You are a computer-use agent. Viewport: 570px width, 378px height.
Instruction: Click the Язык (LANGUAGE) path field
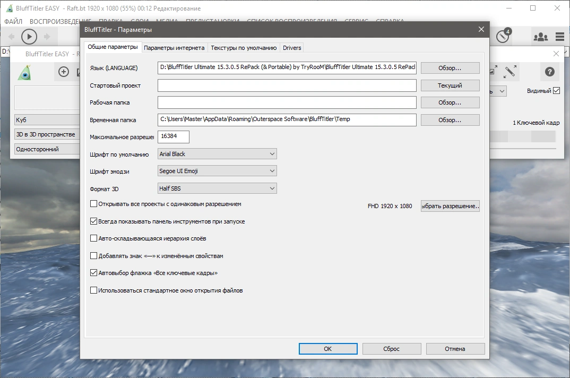287,67
